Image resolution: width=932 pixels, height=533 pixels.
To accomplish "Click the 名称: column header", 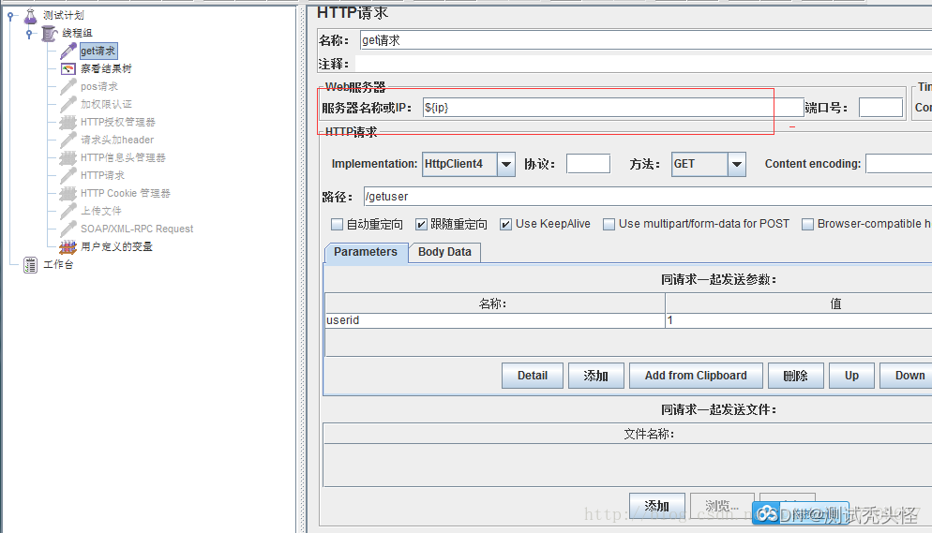I will point(494,304).
